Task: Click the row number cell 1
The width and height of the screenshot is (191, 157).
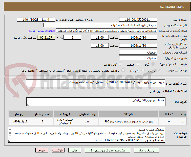Action: pyautogui.click(x=183, y=121)
